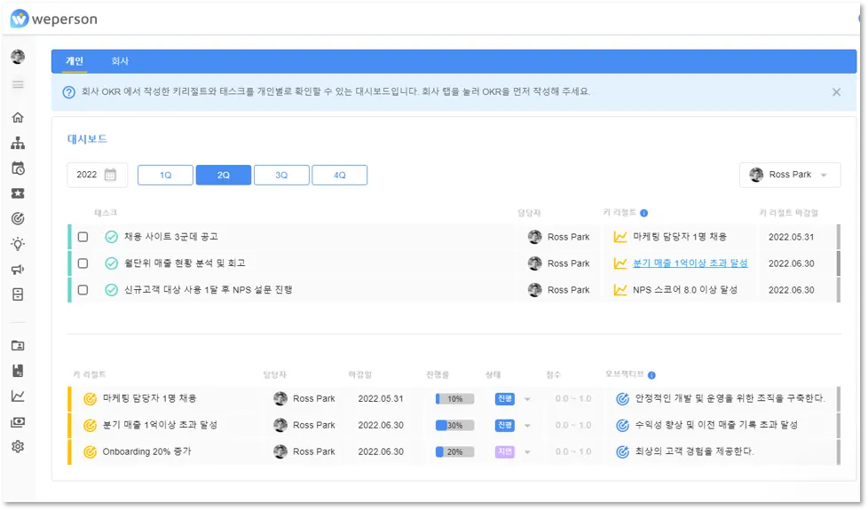The image size is (868, 510).
Task: Click the help question icon in info banner
Action: click(68, 92)
